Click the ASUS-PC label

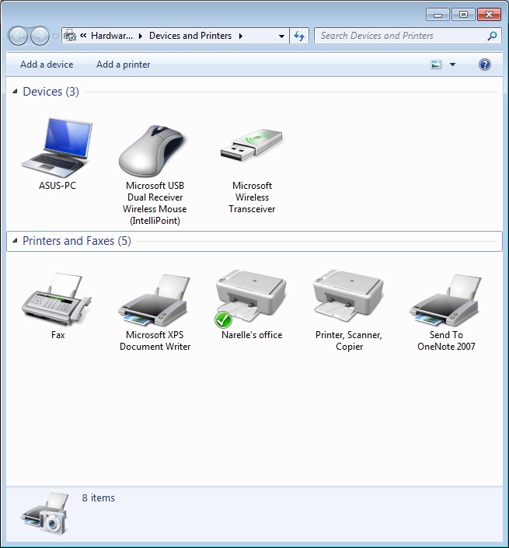coord(58,186)
